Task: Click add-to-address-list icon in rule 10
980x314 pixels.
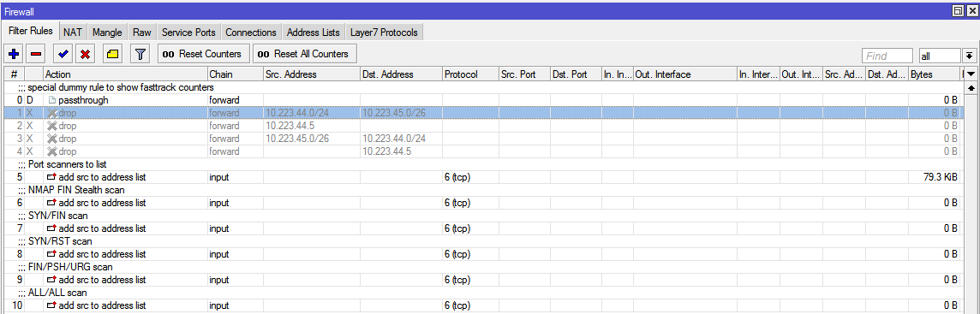Action: tap(52, 305)
